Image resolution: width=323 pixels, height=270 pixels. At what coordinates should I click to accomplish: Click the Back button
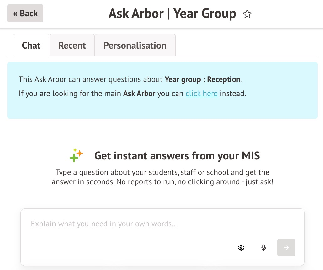[25, 13]
